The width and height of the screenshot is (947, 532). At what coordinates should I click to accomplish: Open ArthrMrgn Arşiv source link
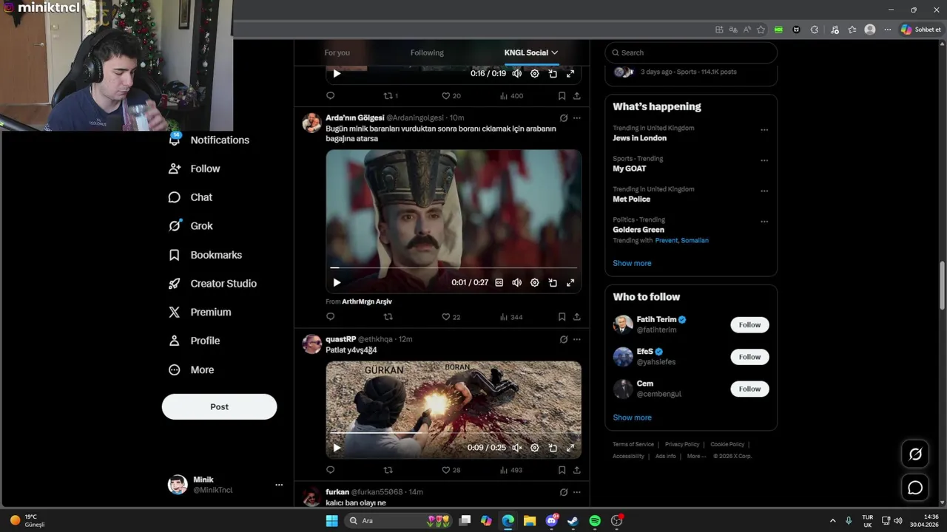(367, 301)
